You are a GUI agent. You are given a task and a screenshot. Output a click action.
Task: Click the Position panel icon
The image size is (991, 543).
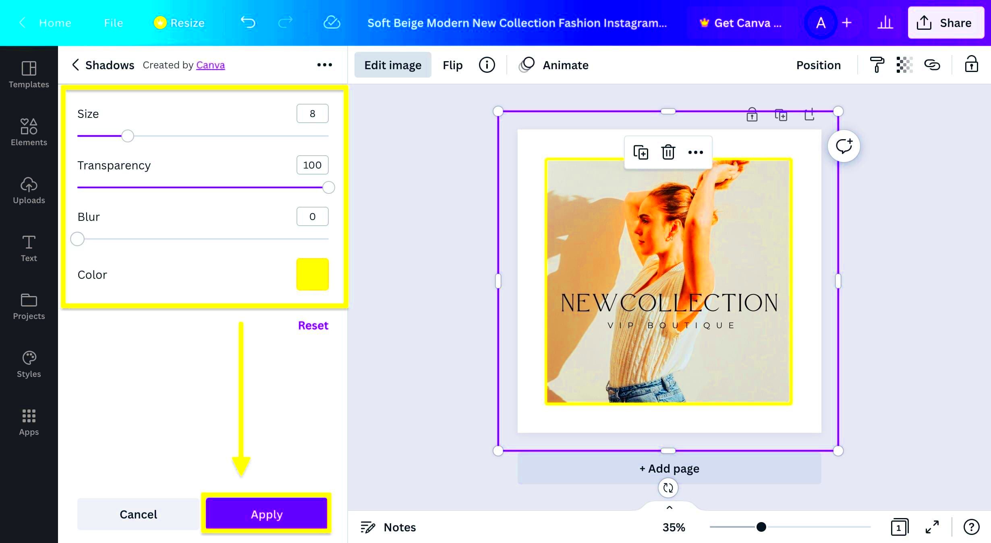point(818,65)
